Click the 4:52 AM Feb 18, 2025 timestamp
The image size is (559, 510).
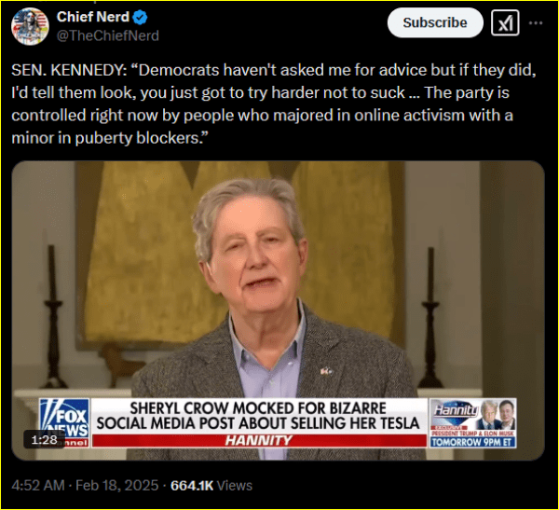pyautogui.click(x=85, y=486)
